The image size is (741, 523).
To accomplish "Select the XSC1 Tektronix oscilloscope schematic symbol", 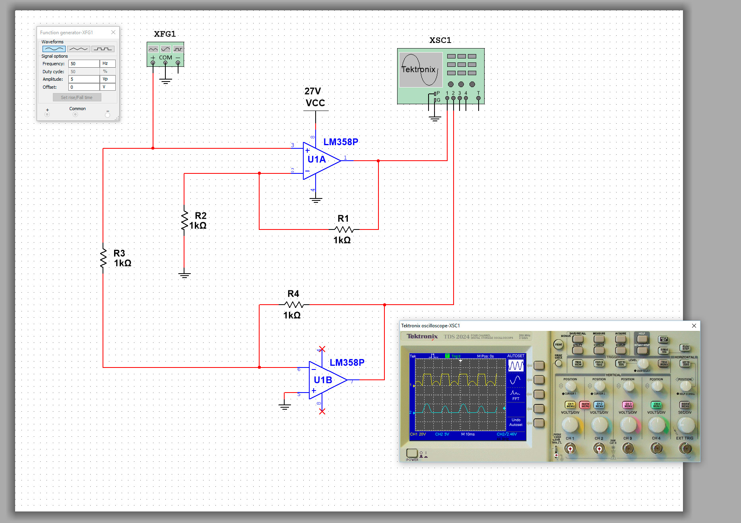I will [441, 76].
